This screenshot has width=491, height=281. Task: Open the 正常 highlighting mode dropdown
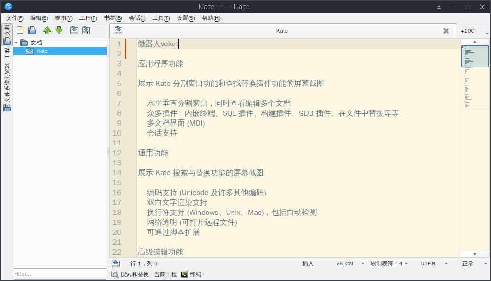point(475,264)
